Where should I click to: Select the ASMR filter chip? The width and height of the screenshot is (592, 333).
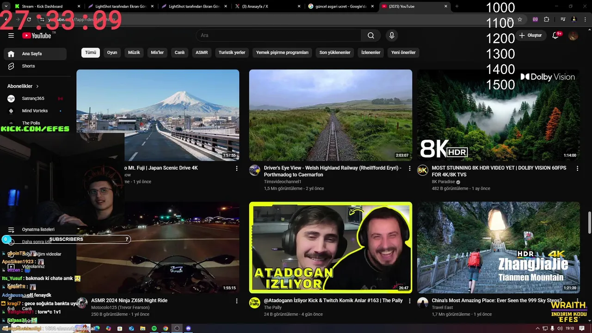pyautogui.click(x=202, y=52)
